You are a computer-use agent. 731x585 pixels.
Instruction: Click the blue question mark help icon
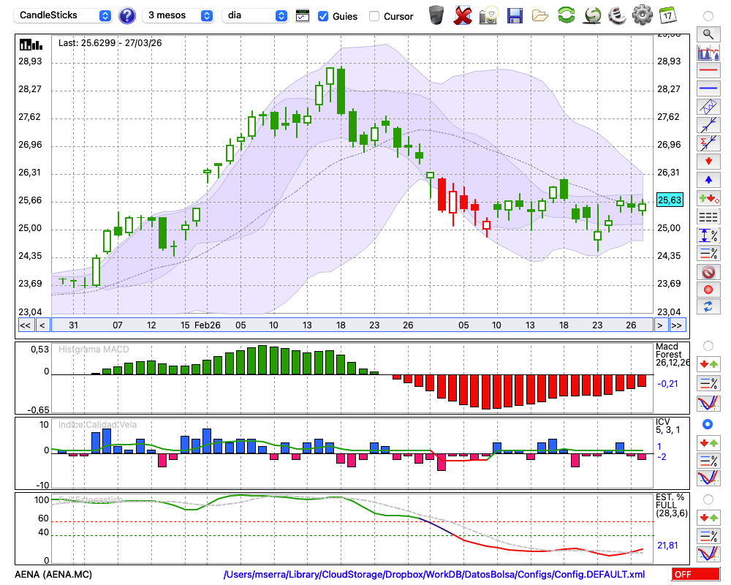coord(127,15)
